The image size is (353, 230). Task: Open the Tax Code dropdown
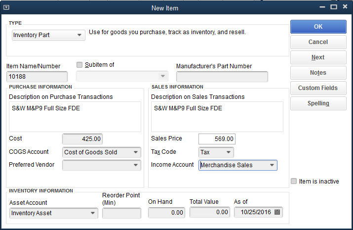[x=229, y=152]
